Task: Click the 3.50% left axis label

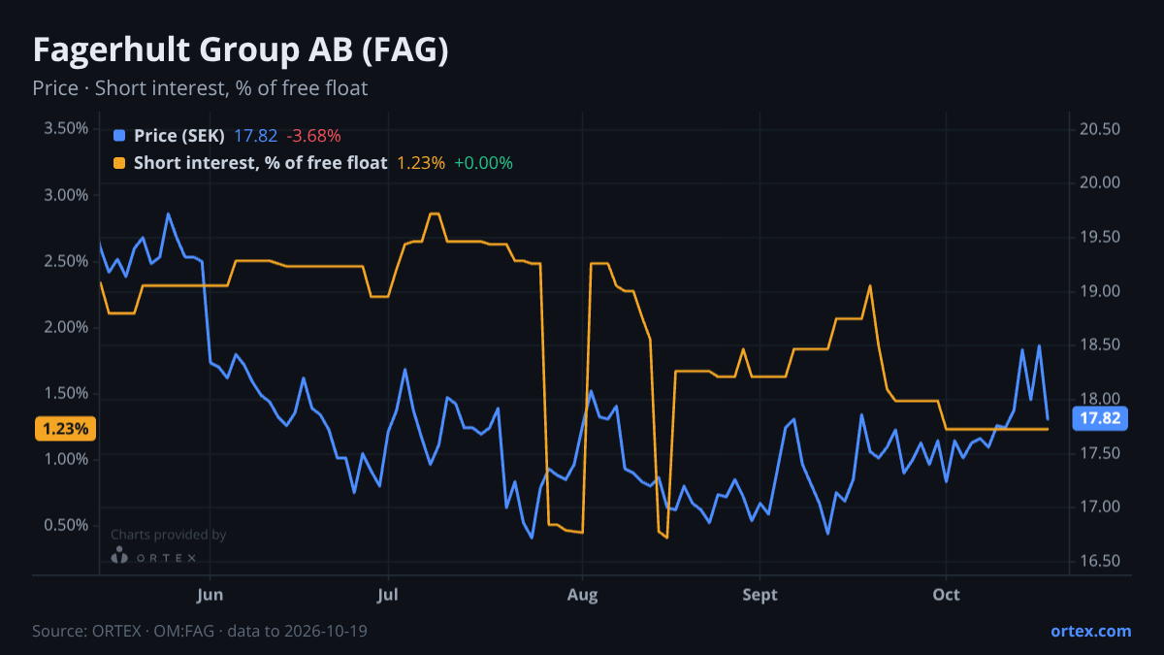Action: pyautogui.click(x=67, y=129)
